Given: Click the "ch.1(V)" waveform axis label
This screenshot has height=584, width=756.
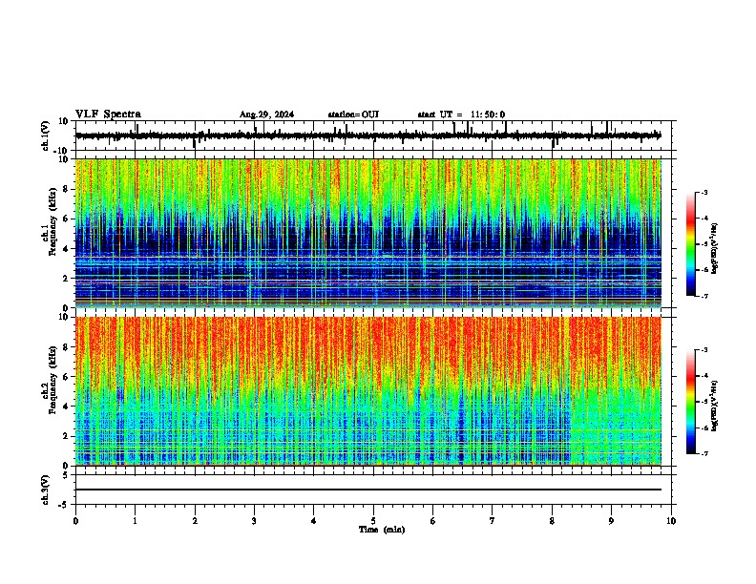Looking at the screenshot, I should pyautogui.click(x=46, y=136).
